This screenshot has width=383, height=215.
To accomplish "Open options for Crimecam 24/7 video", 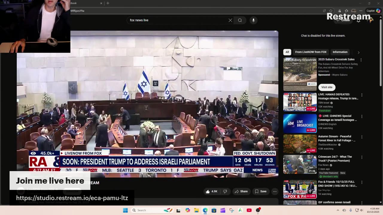I will pos(362,157).
